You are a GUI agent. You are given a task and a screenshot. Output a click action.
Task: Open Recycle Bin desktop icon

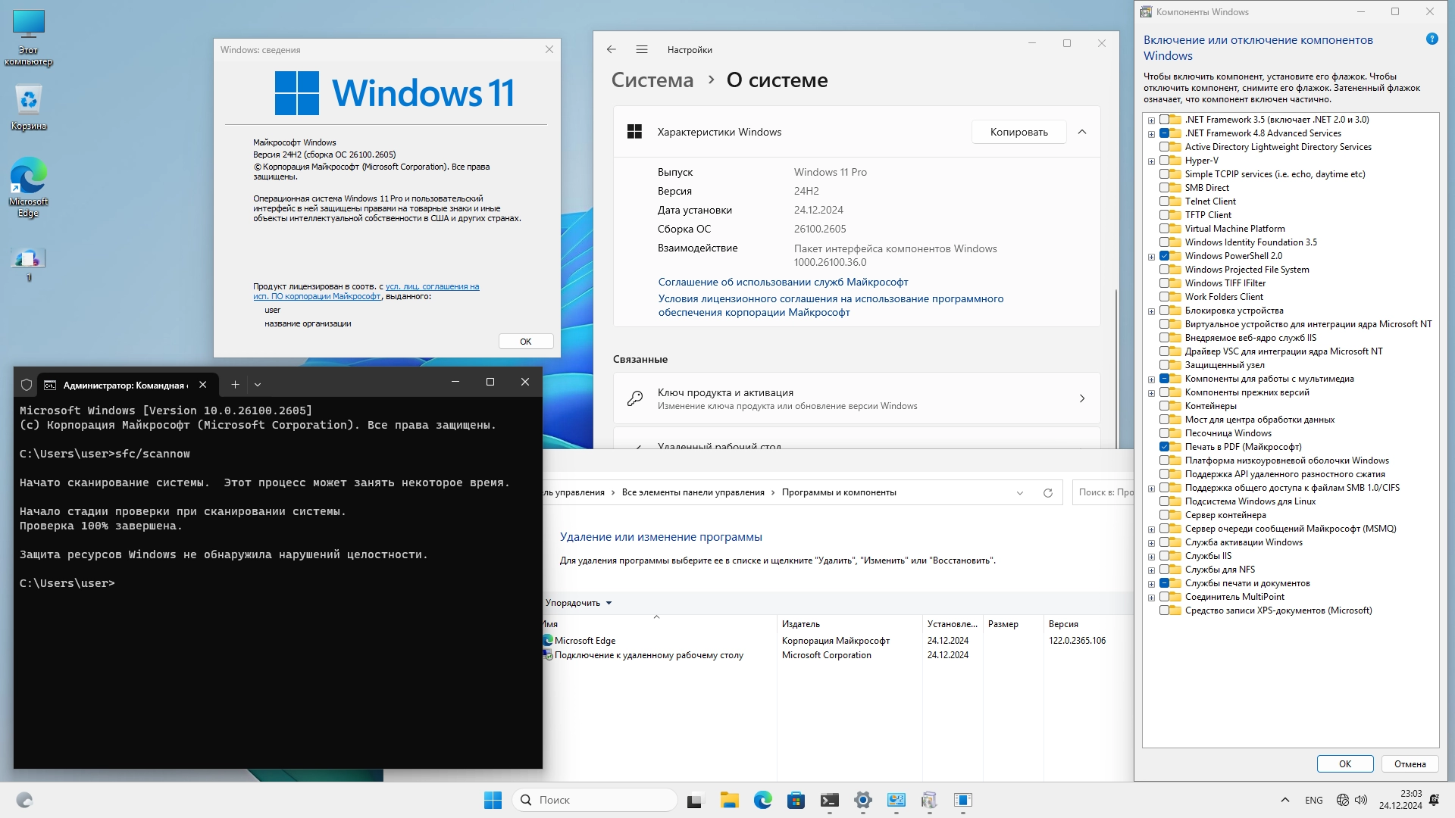29,106
